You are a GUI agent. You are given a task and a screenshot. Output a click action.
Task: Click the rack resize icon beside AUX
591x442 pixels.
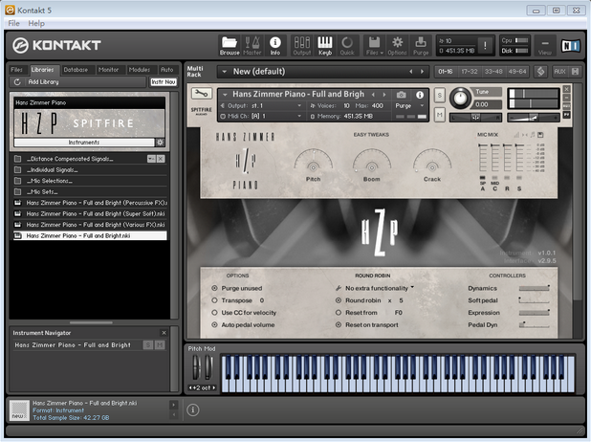pyautogui.click(x=575, y=72)
